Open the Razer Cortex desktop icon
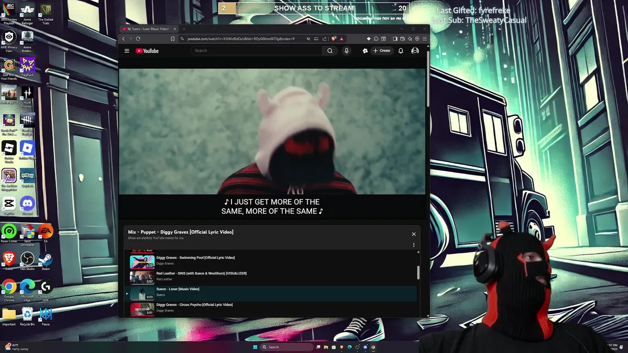 (9, 233)
